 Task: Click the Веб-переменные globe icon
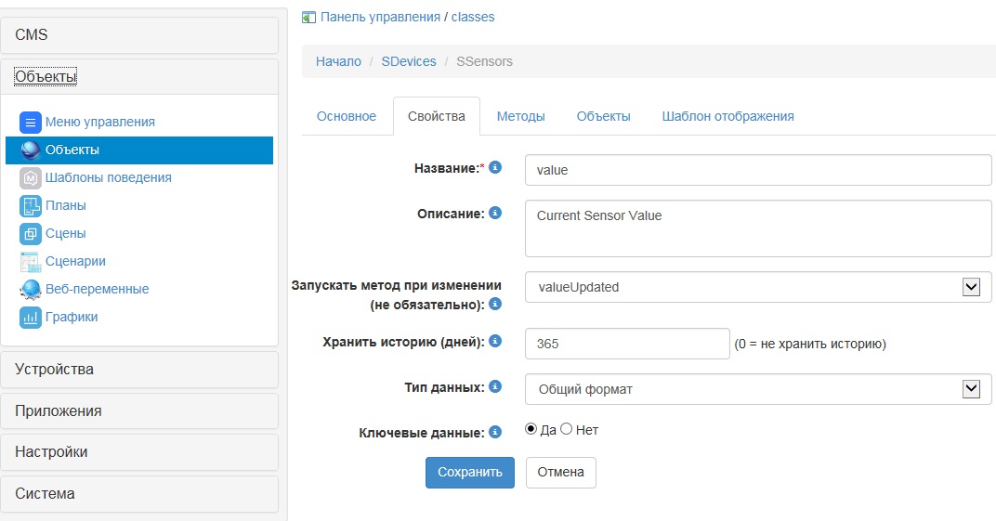point(31,289)
